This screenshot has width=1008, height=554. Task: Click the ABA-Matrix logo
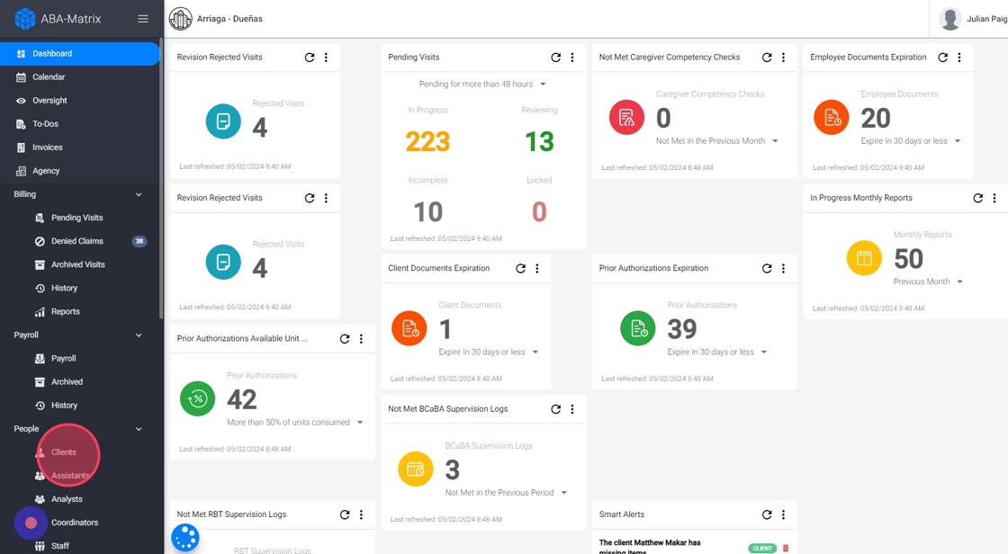point(58,19)
